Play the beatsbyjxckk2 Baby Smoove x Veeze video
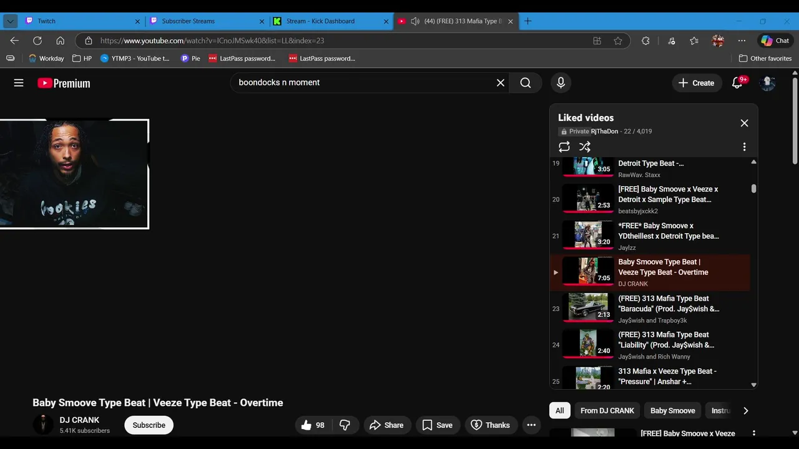This screenshot has width=799, height=449. tap(650, 200)
